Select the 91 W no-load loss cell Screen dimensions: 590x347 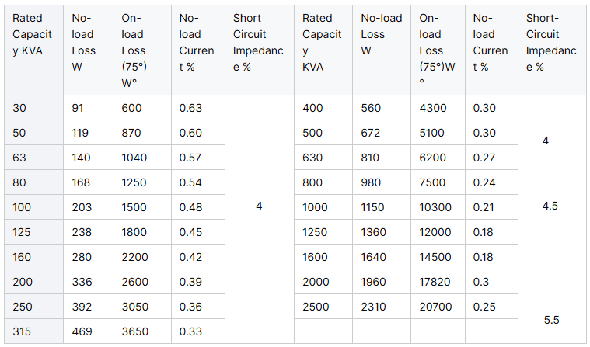pos(81,108)
